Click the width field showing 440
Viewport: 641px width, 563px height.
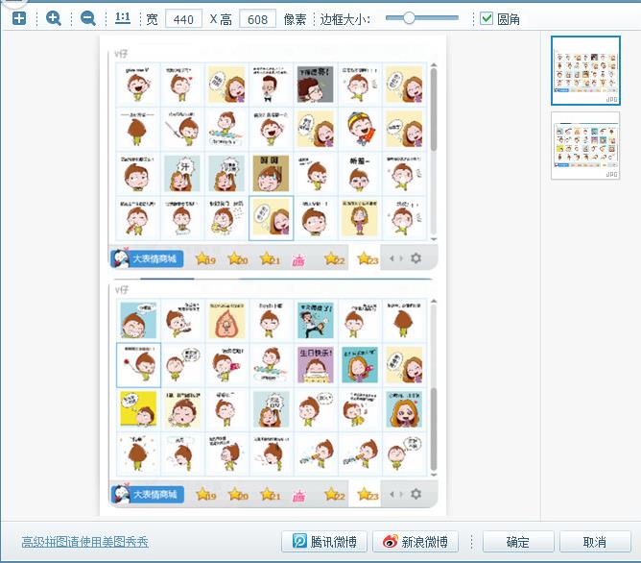tap(183, 19)
